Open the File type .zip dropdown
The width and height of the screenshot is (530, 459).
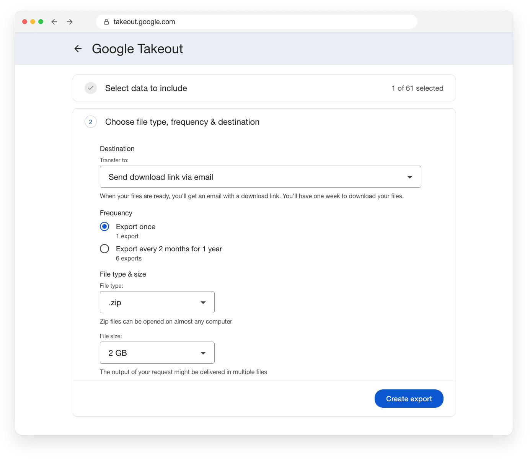pyautogui.click(x=157, y=302)
